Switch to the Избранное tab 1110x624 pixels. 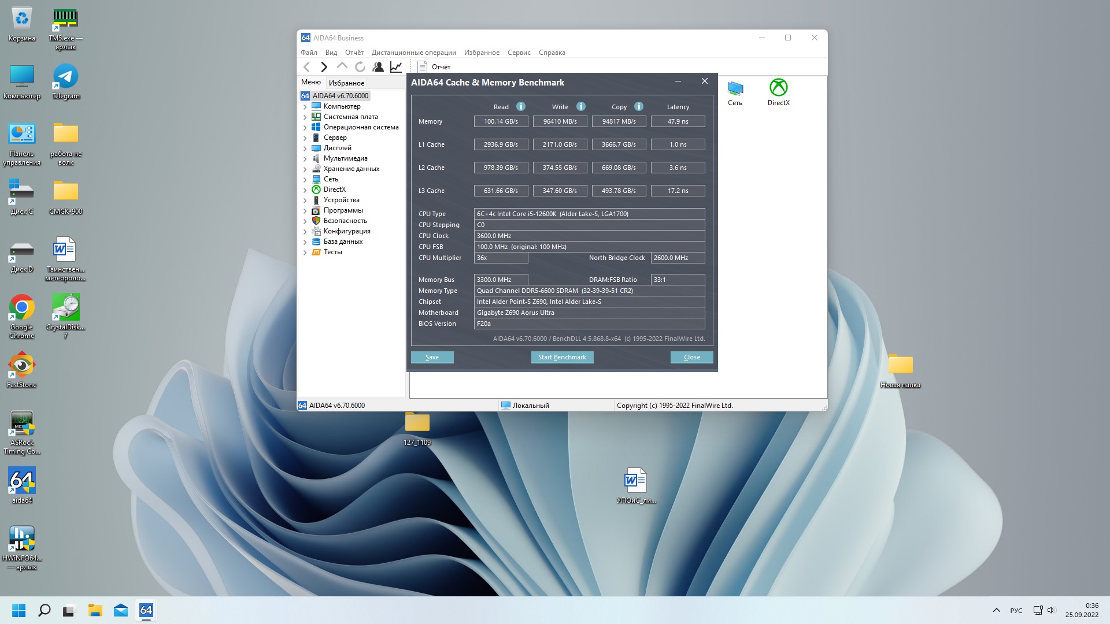346,83
